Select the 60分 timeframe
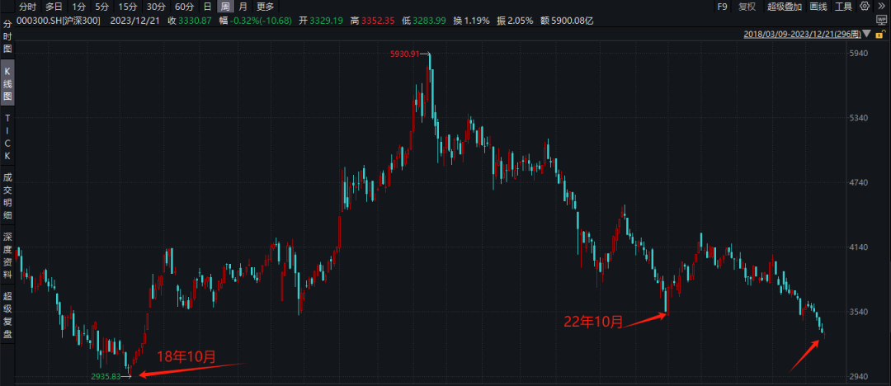This screenshot has height=386, width=891. click(x=184, y=7)
